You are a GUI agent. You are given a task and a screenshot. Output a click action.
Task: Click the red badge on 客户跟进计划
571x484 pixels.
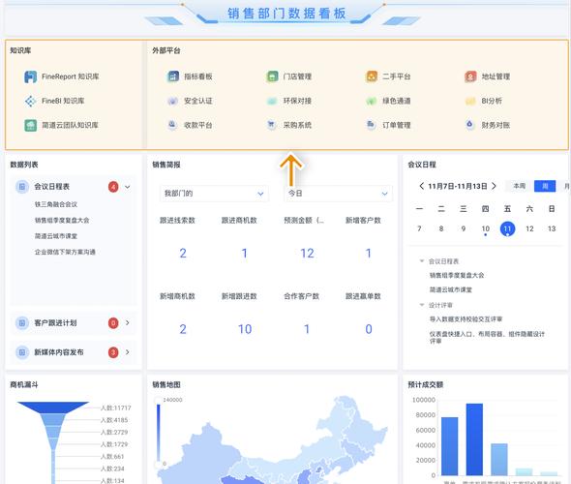113,323
